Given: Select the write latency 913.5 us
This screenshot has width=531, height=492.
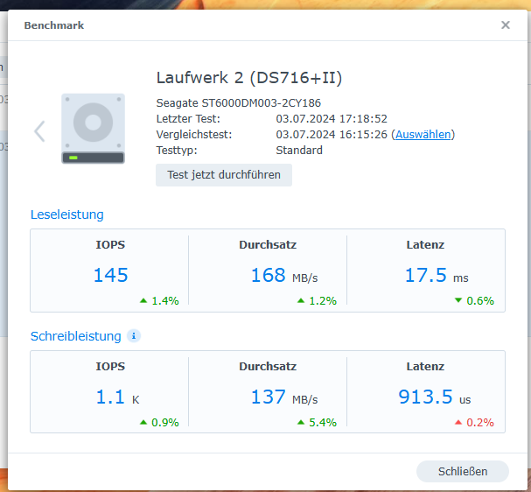Looking at the screenshot, I should click(x=435, y=397).
